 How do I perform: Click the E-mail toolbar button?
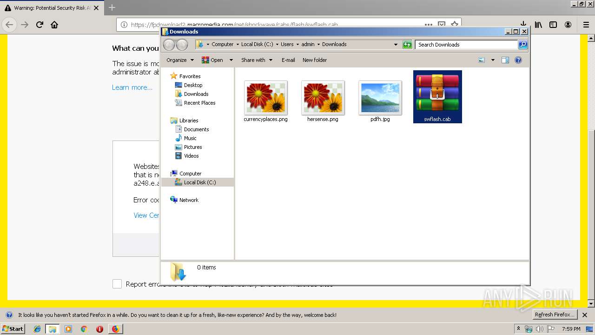point(288,60)
